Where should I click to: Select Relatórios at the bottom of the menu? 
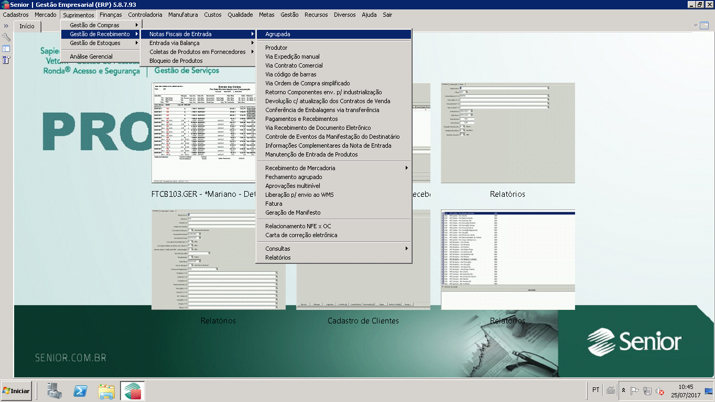click(334, 258)
